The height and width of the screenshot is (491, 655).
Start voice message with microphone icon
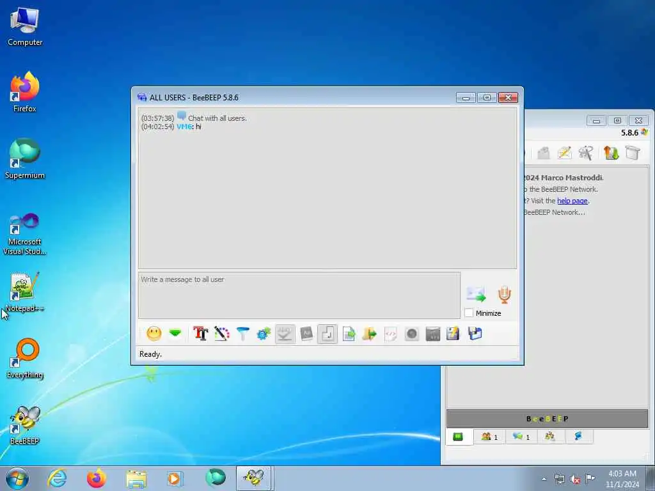(x=504, y=295)
